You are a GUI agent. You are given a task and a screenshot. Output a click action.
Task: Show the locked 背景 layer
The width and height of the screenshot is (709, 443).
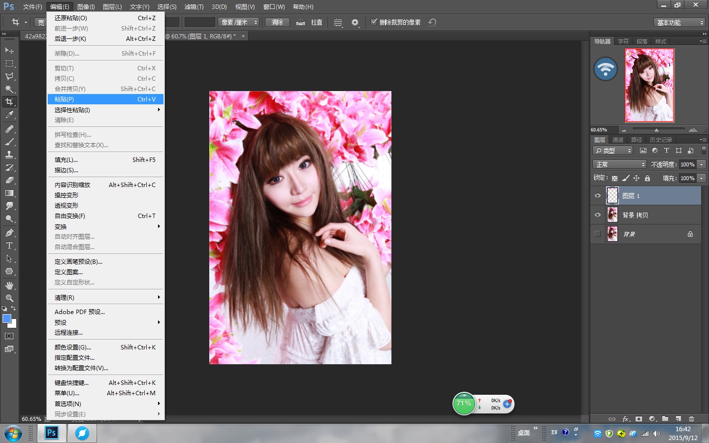pyautogui.click(x=598, y=234)
